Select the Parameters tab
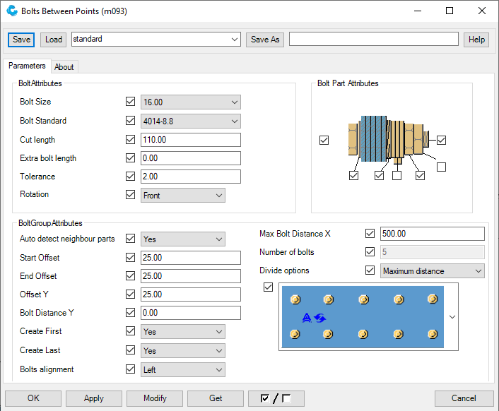Screen dimensions: 499x411 tap(28, 66)
